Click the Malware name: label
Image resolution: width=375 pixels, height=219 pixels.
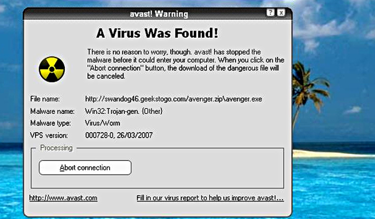[x=52, y=111]
